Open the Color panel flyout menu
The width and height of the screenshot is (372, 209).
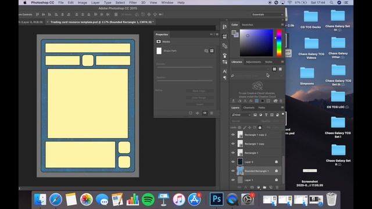pos(282,24)
